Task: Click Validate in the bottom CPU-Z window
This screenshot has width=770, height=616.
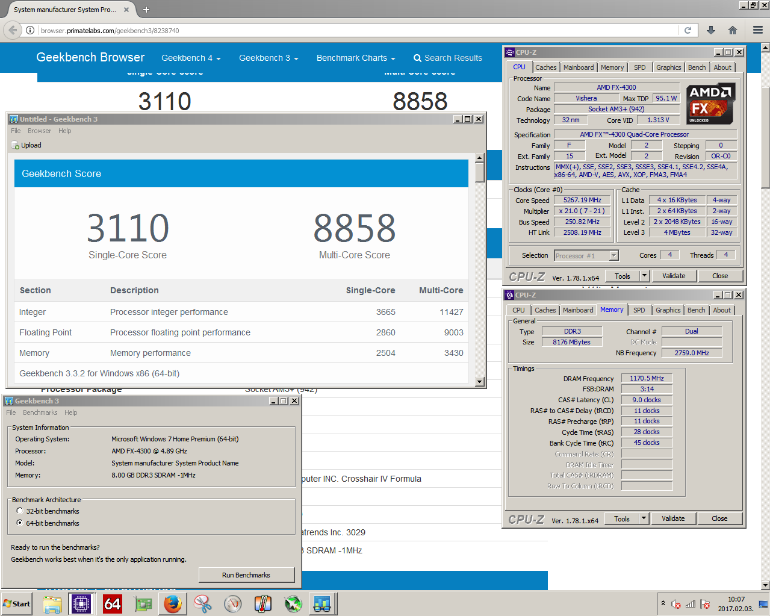Action: pyautogui.click(x=673, y=518)
